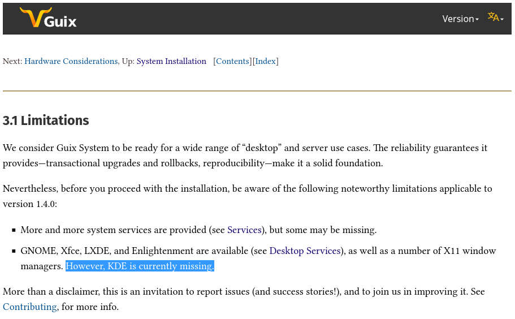Image resolution: width=515 pixels, height=319 pixels.
Task: Click highlighted text 'However, KDE is currently missing.'
Action: 140,266
